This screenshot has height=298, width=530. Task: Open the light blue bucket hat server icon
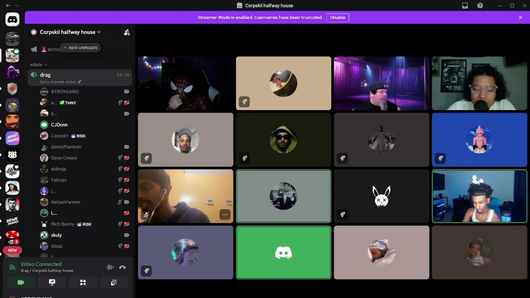pos(12,187)
